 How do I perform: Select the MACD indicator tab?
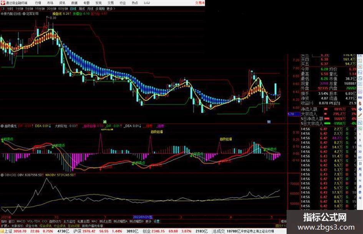(x=21, y=221)
